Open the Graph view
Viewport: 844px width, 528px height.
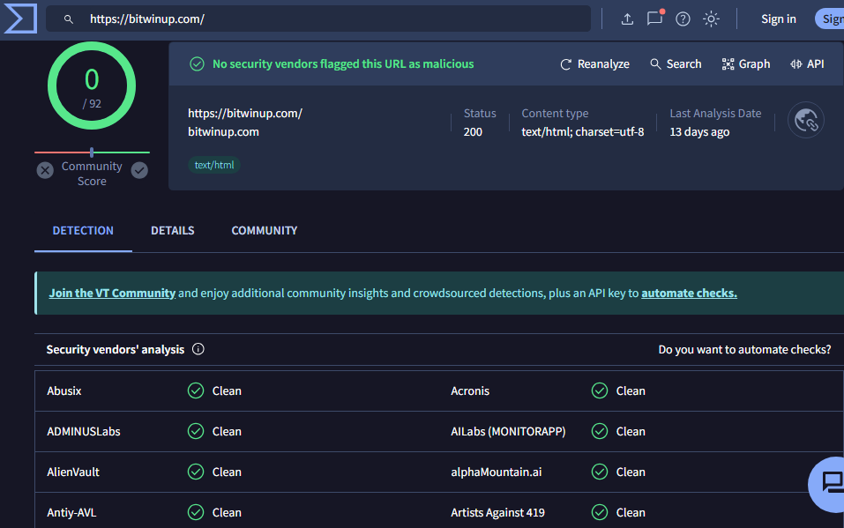tap(746, 64)
